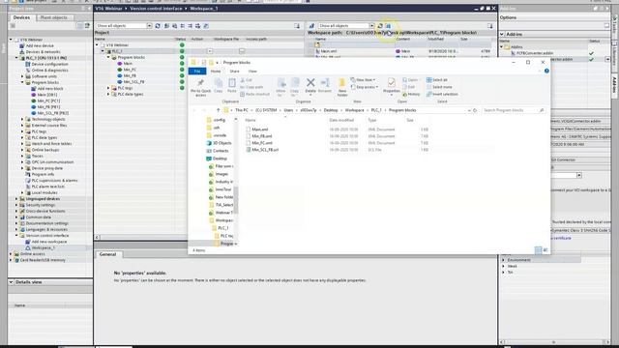Click Pin to Quick access in Explorer ribbon

(x=200, y=87)
